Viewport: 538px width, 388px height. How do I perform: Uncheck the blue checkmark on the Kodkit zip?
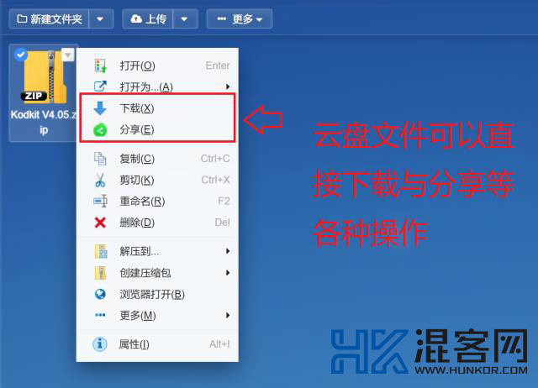(x=21, y=55)
